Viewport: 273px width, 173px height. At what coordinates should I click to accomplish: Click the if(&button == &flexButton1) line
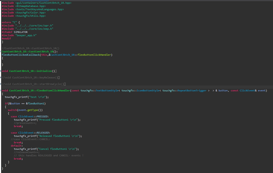[x=25, y=104]
